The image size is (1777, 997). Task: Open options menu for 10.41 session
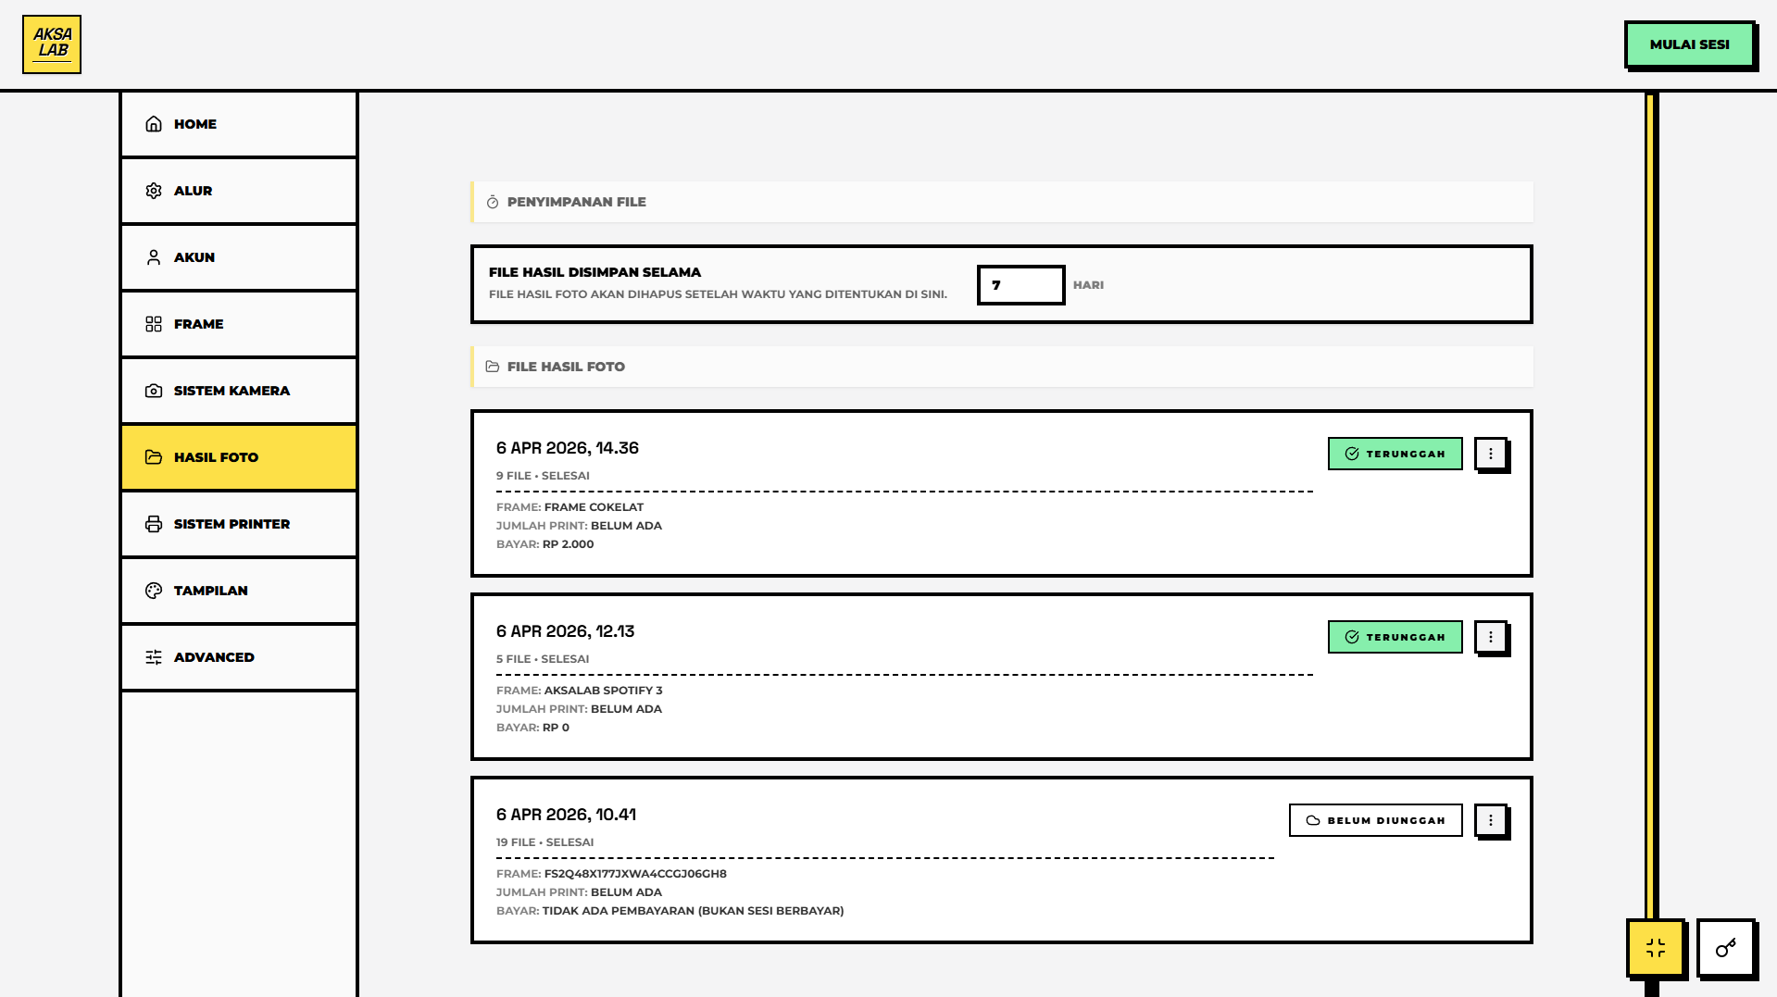[x=1490, y=820]
